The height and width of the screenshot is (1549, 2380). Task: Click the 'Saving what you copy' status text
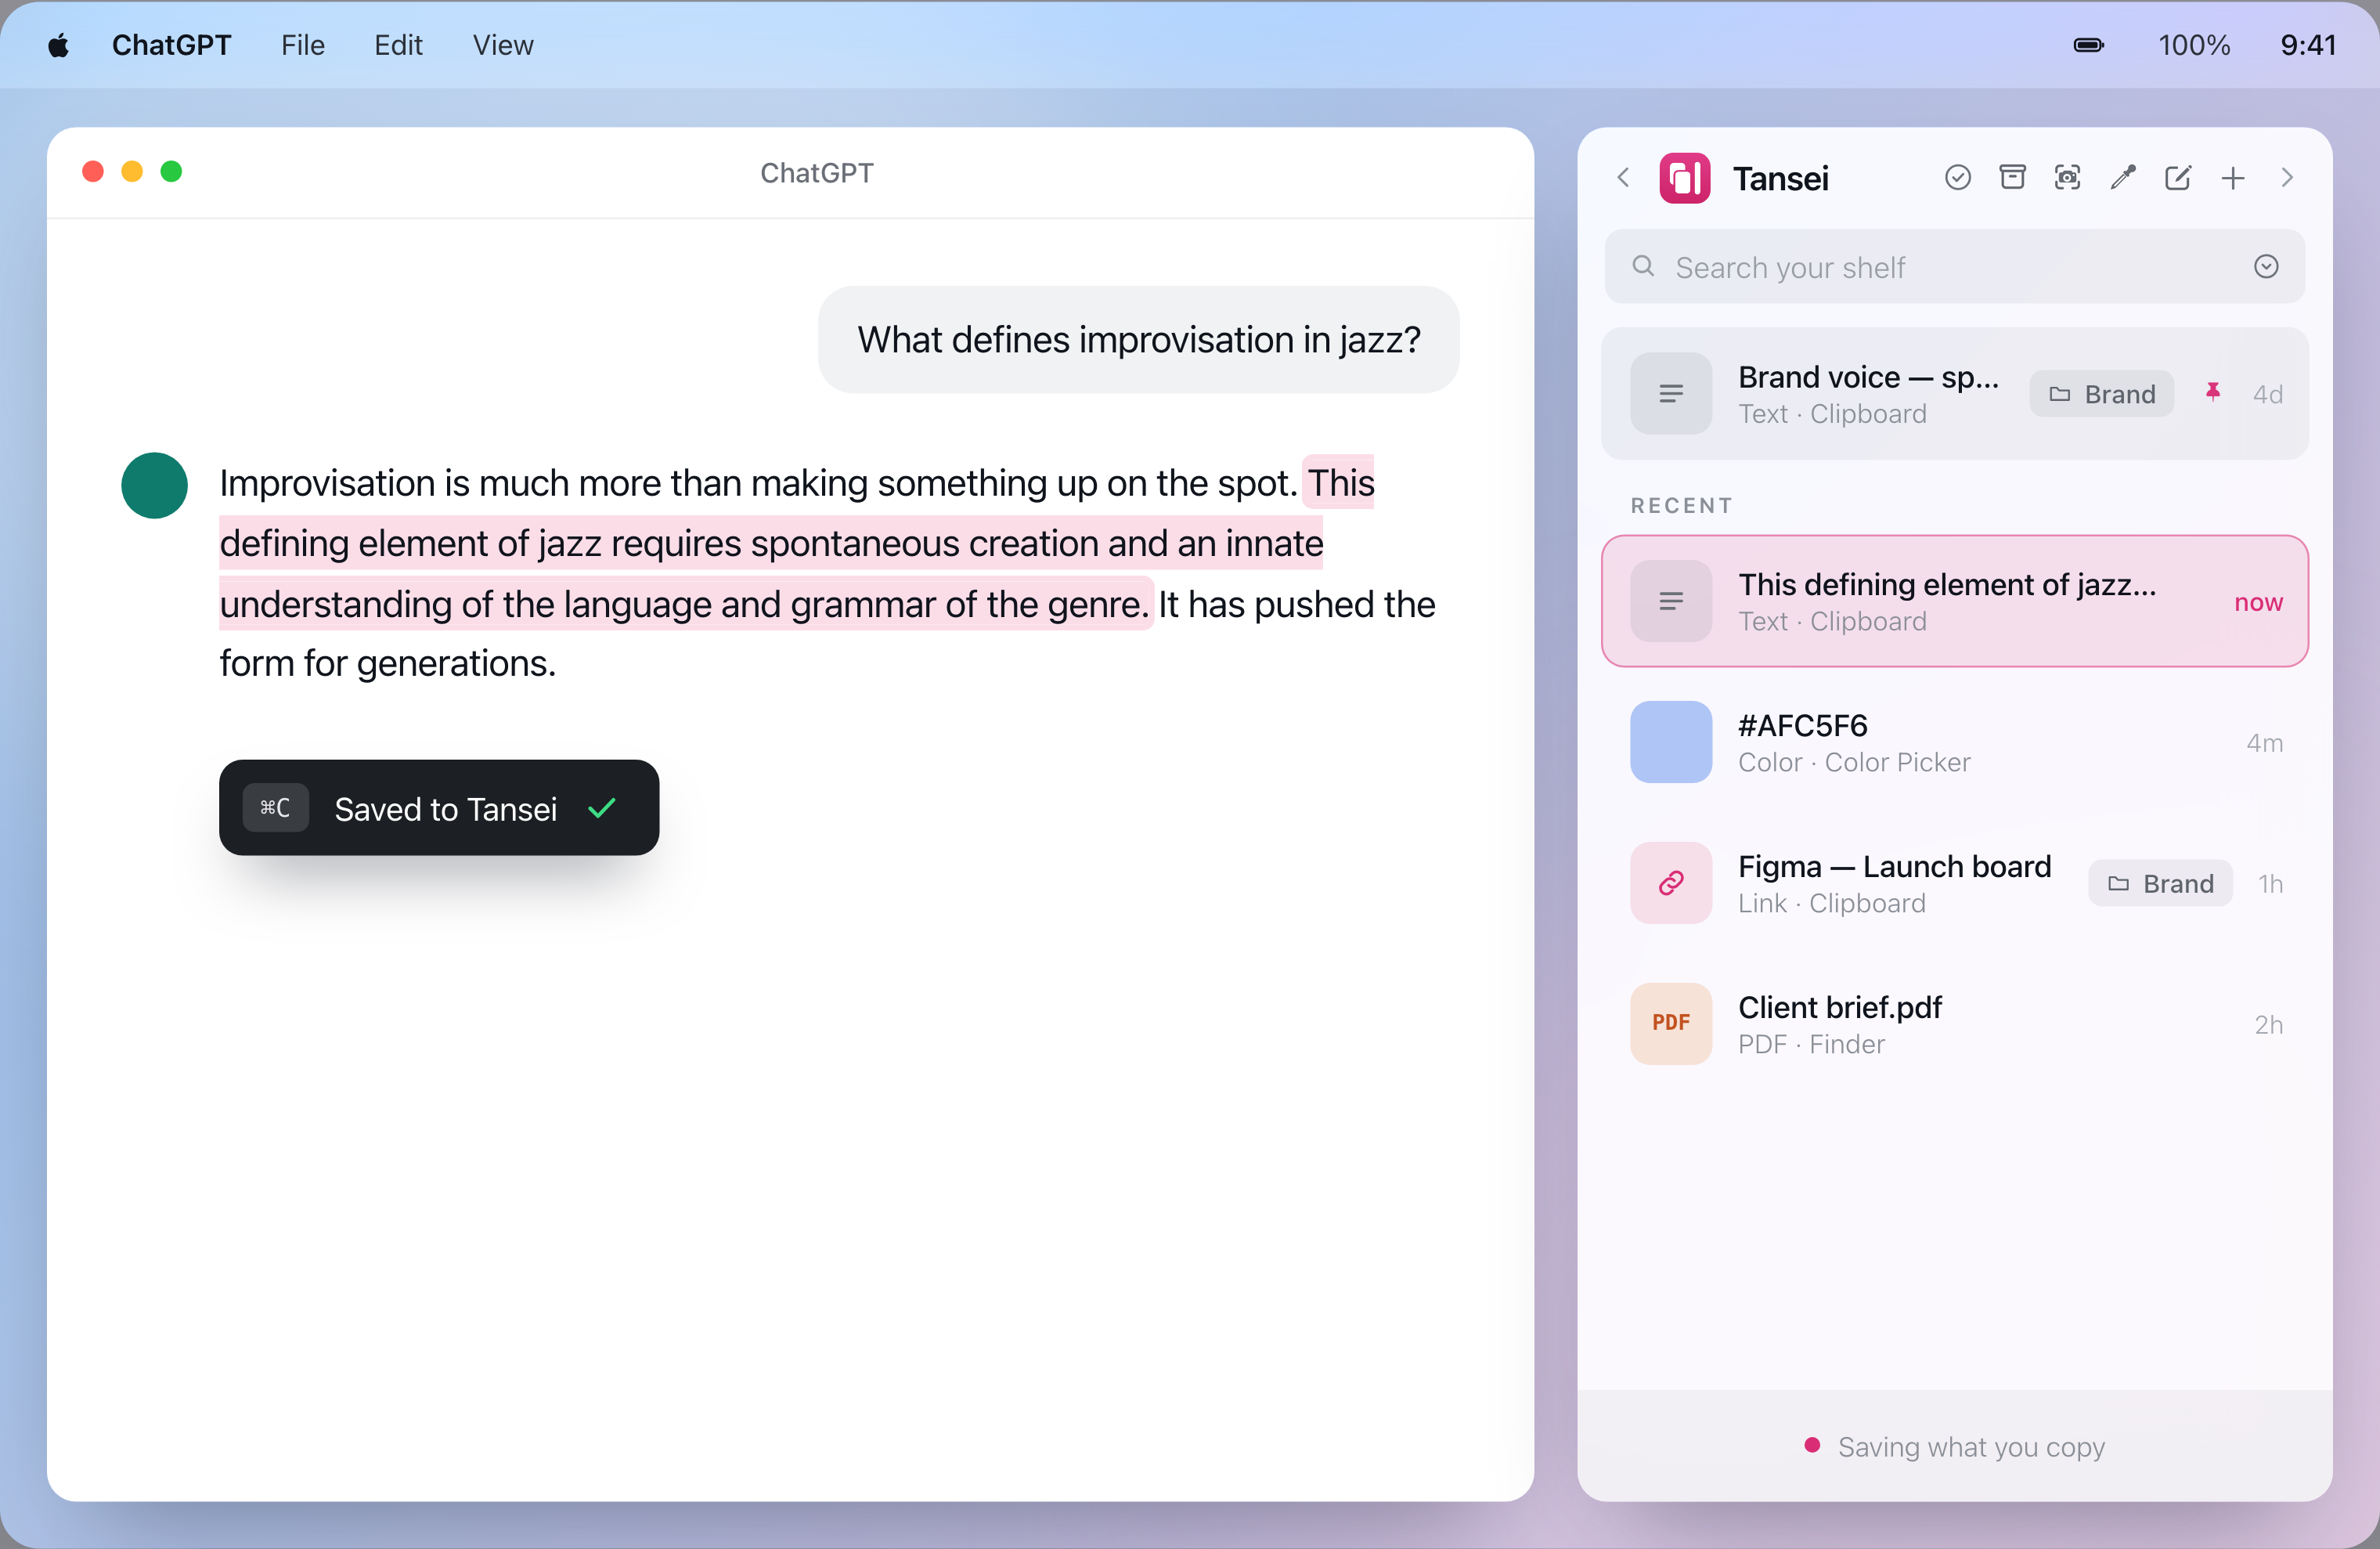[1971, 1447]
